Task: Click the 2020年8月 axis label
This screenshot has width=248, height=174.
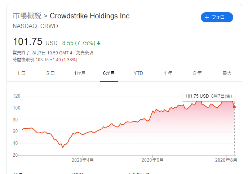Action: click(x=226, y=160)
